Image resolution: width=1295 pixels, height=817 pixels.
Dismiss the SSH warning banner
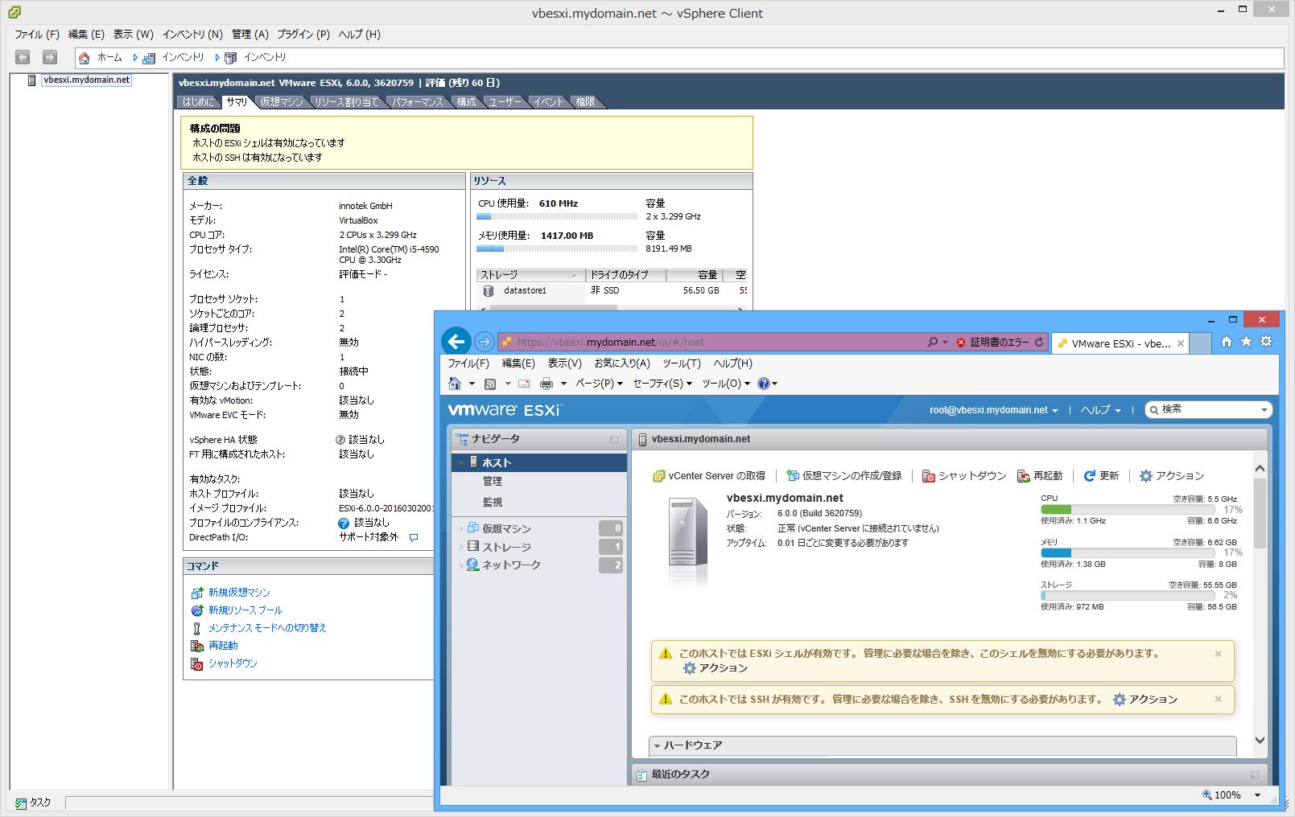(1218, 700)
